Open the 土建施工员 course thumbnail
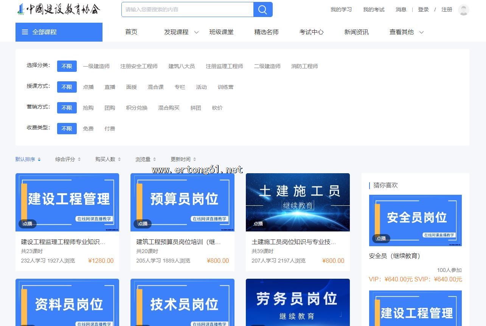The height and width of the screenshot is (326, 486). coord(298,202)
